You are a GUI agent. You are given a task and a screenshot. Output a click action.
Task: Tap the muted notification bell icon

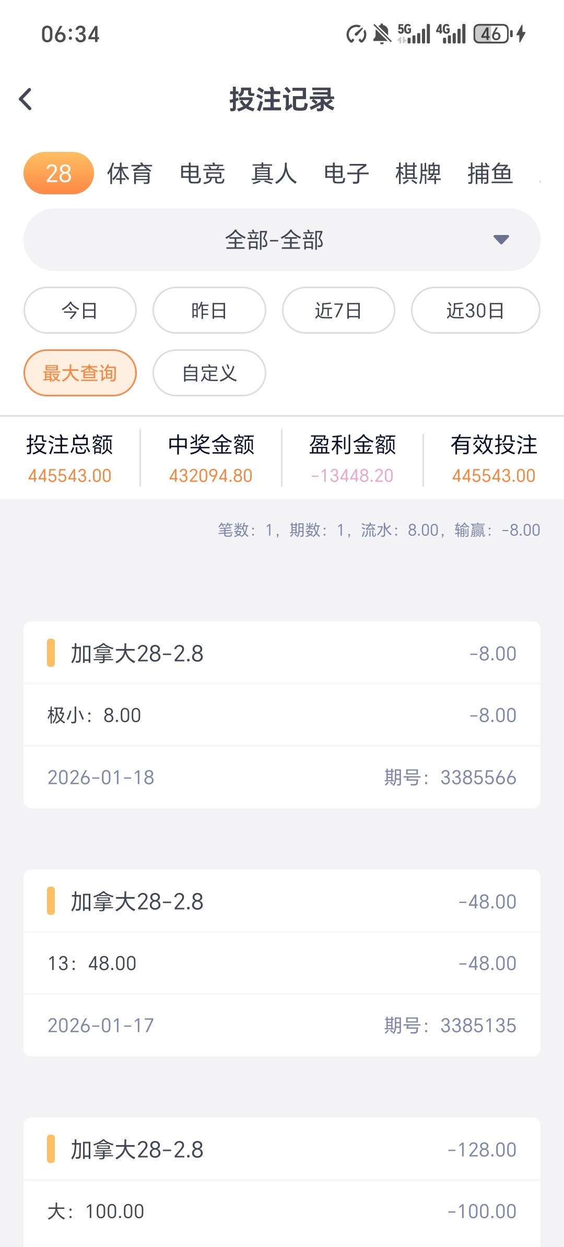382,34
